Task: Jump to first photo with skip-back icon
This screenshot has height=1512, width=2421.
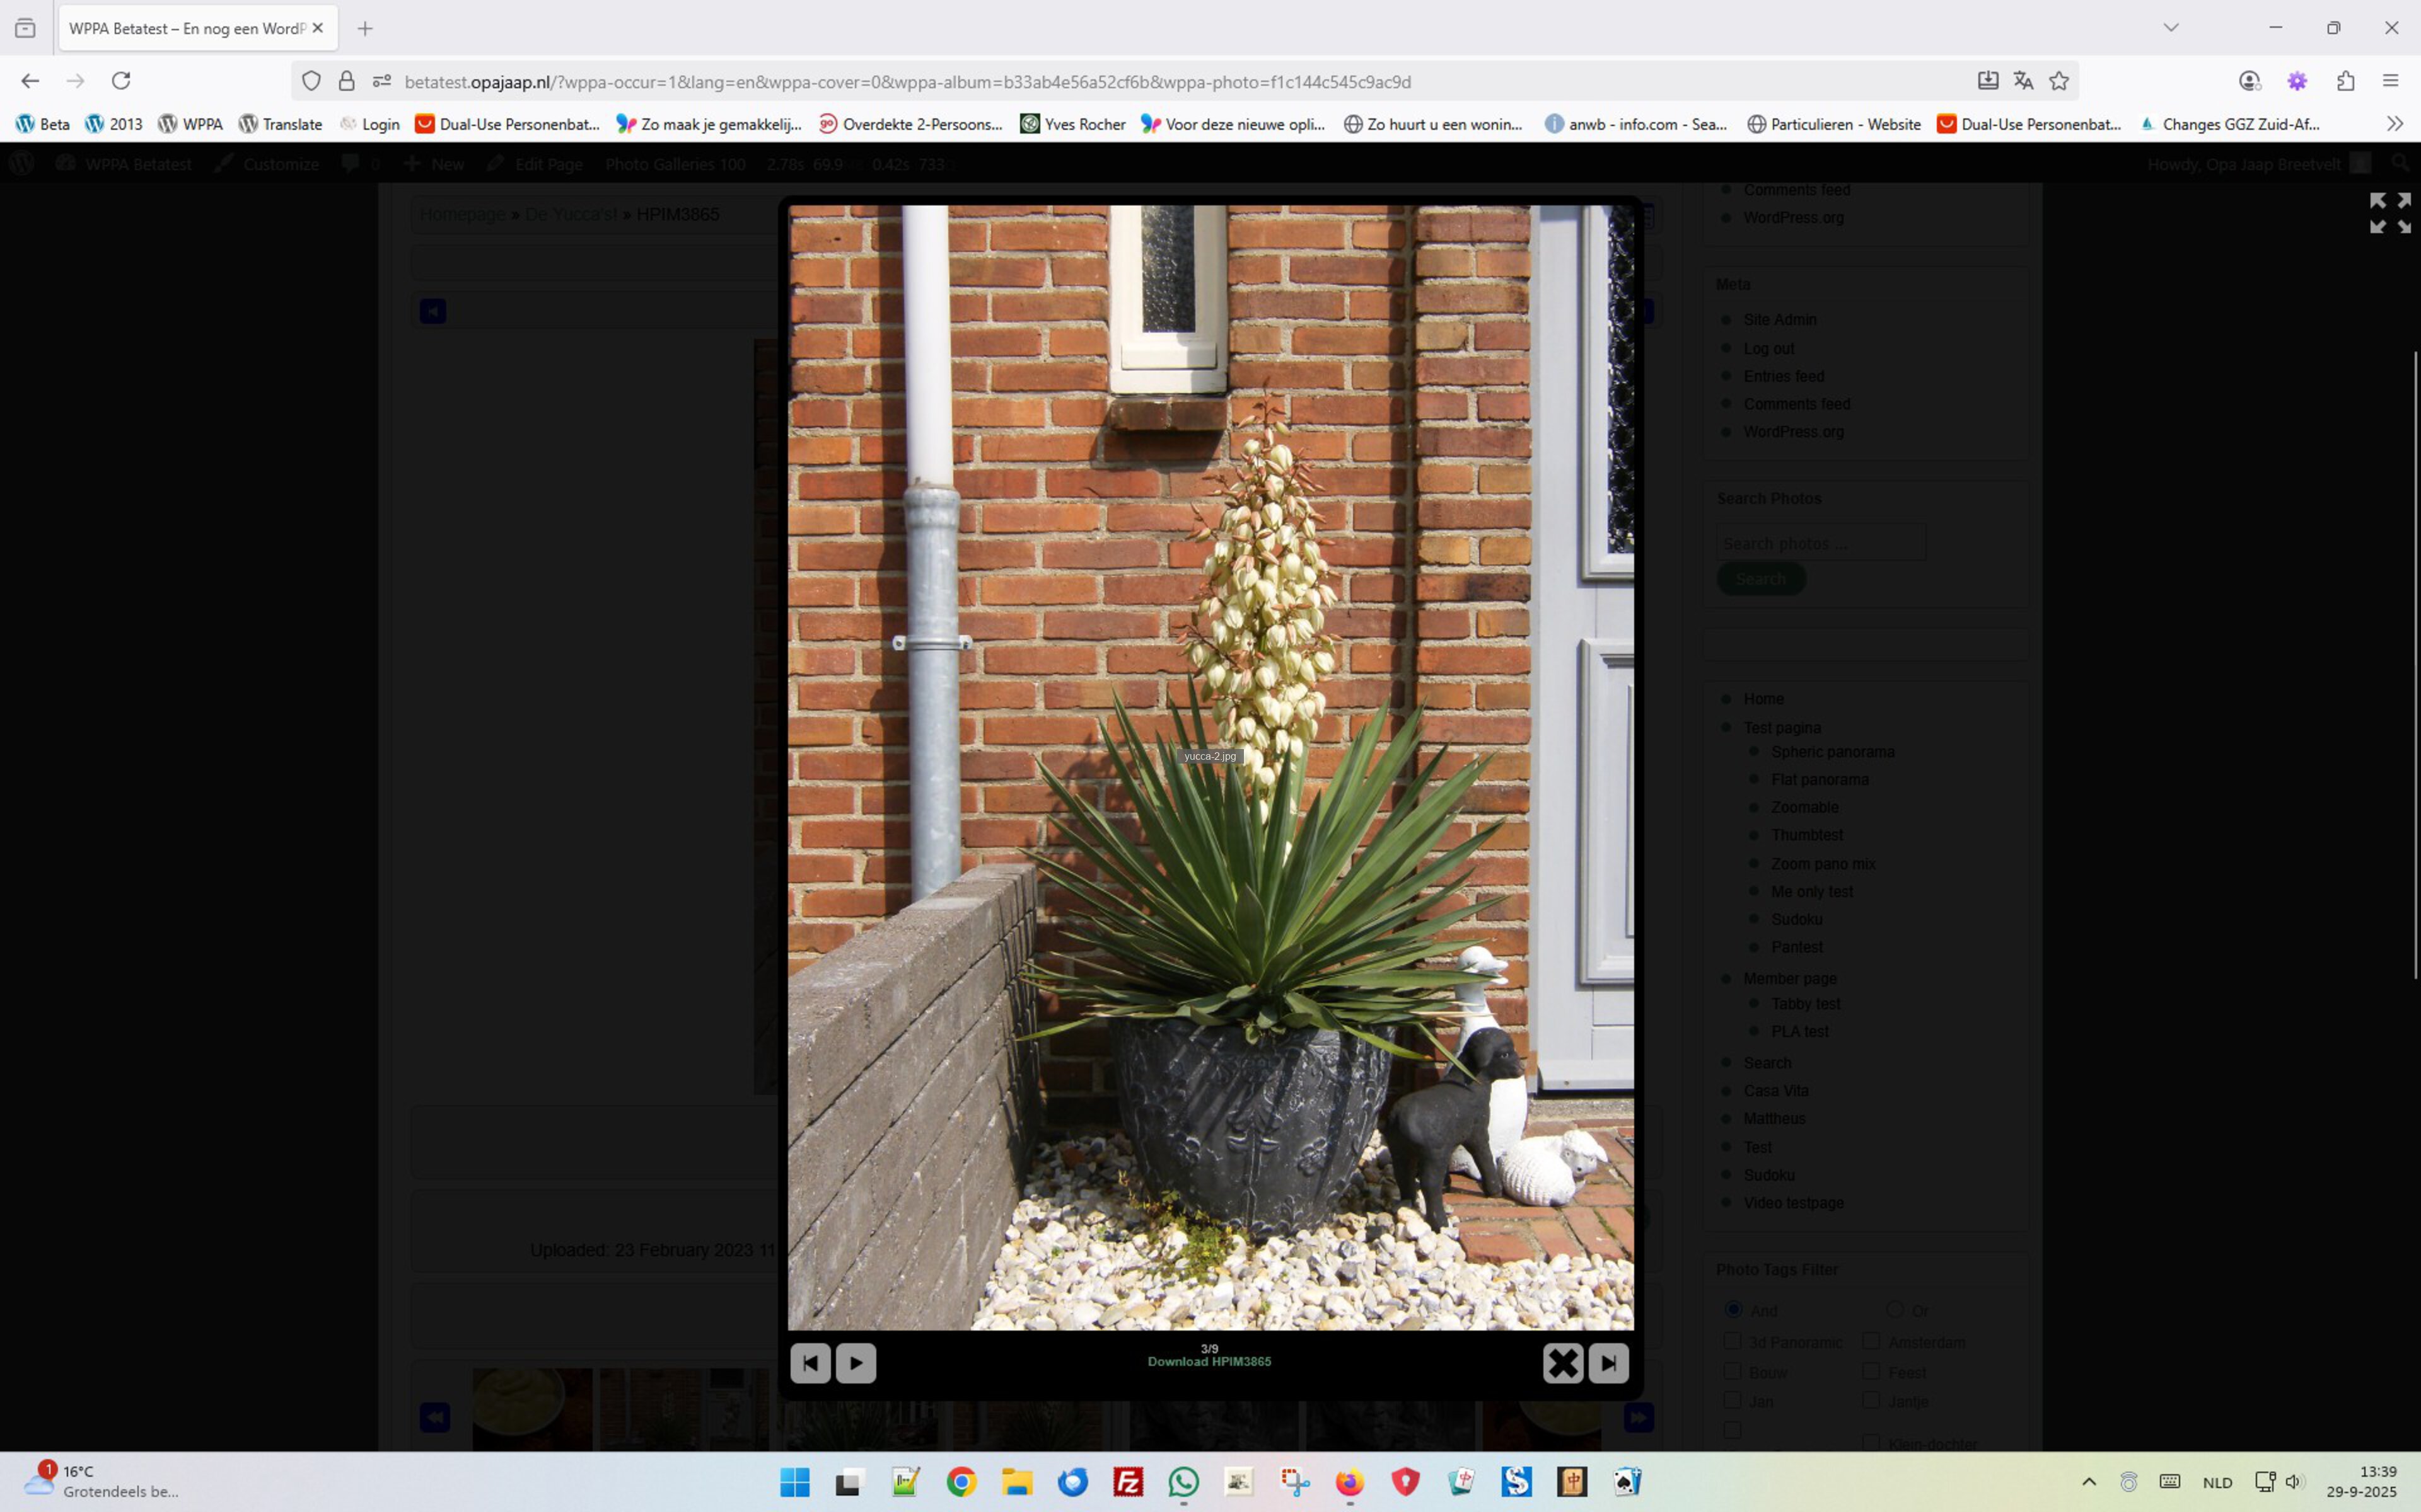Action: 810,1362
